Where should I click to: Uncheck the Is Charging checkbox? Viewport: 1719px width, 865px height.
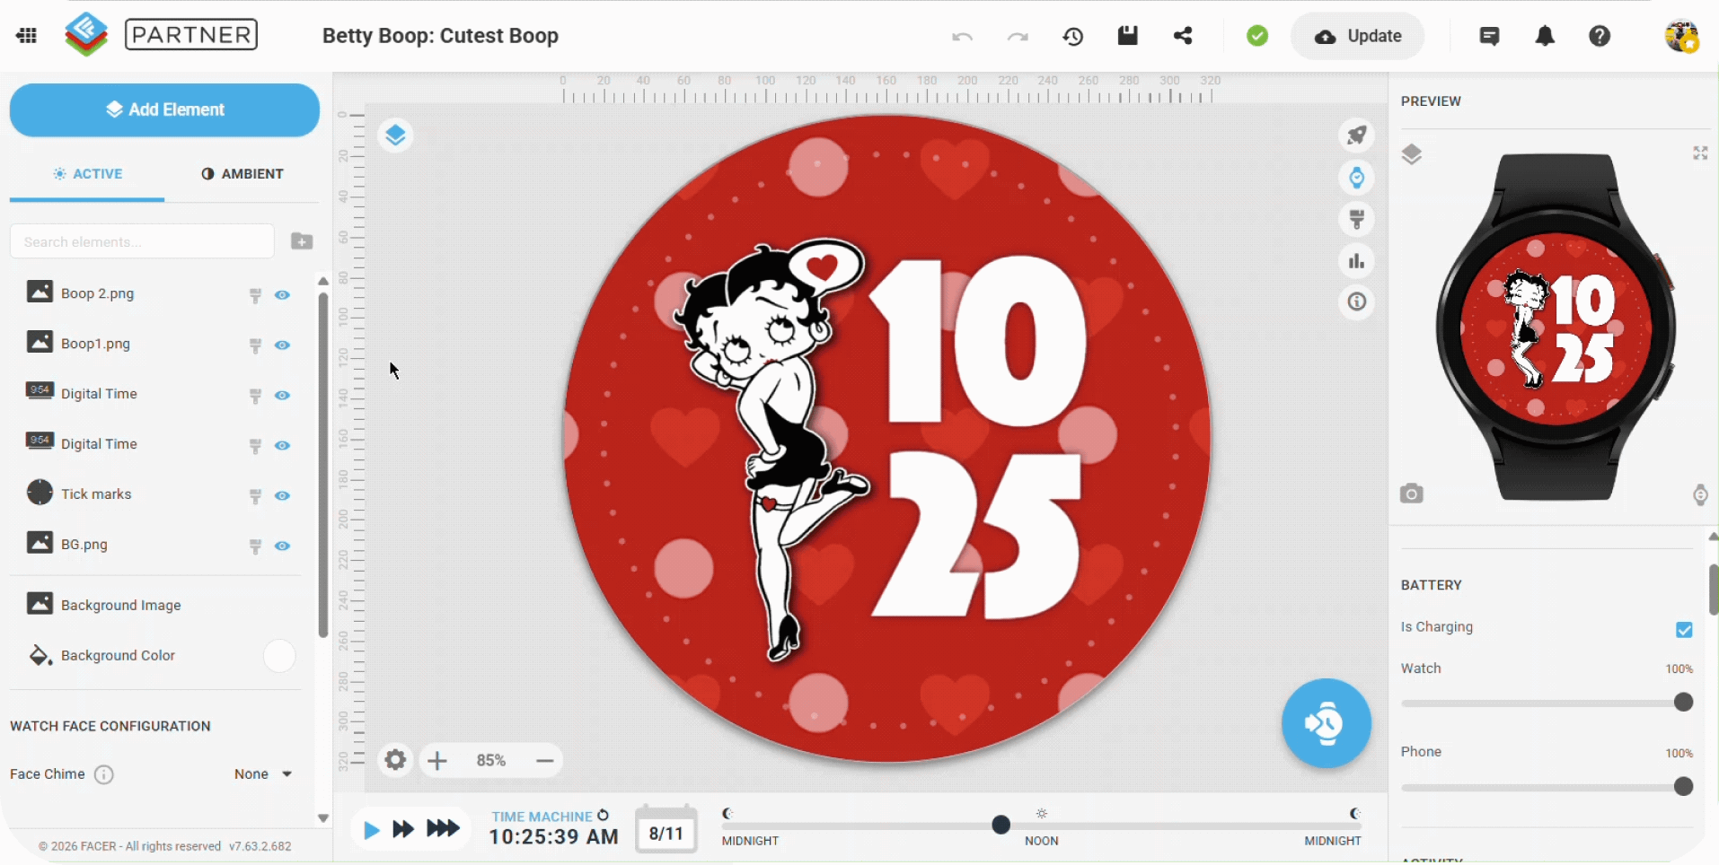point(1684,630)
